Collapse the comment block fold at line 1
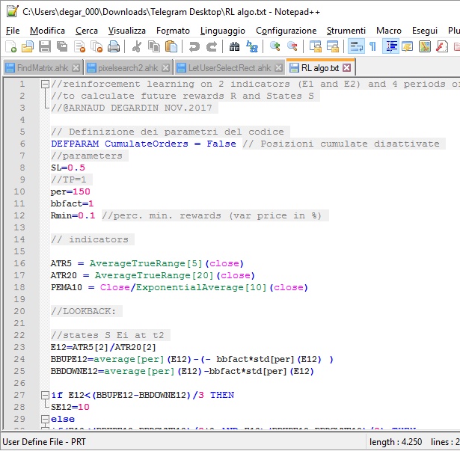Viewport: 460px width, 451px height. [x=44, y=85]
